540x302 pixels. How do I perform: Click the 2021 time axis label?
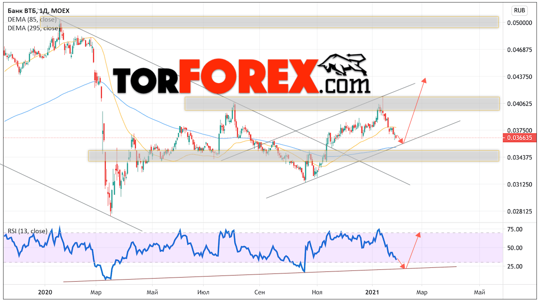coord(372,292)
